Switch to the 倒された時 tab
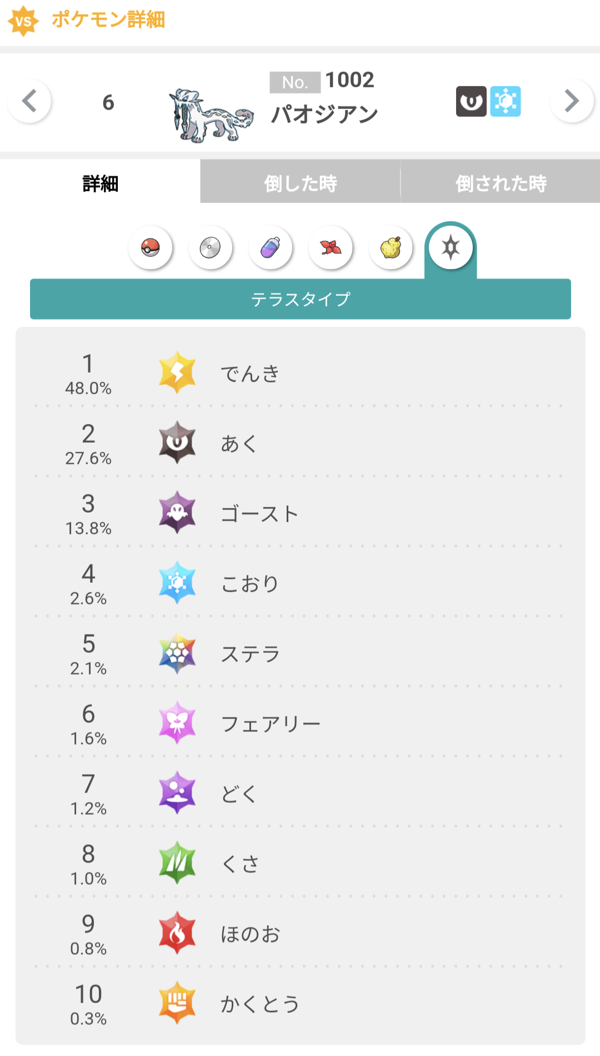This screenshot has height=1056, width=600. pyautogui.click(x=500, y=183)
